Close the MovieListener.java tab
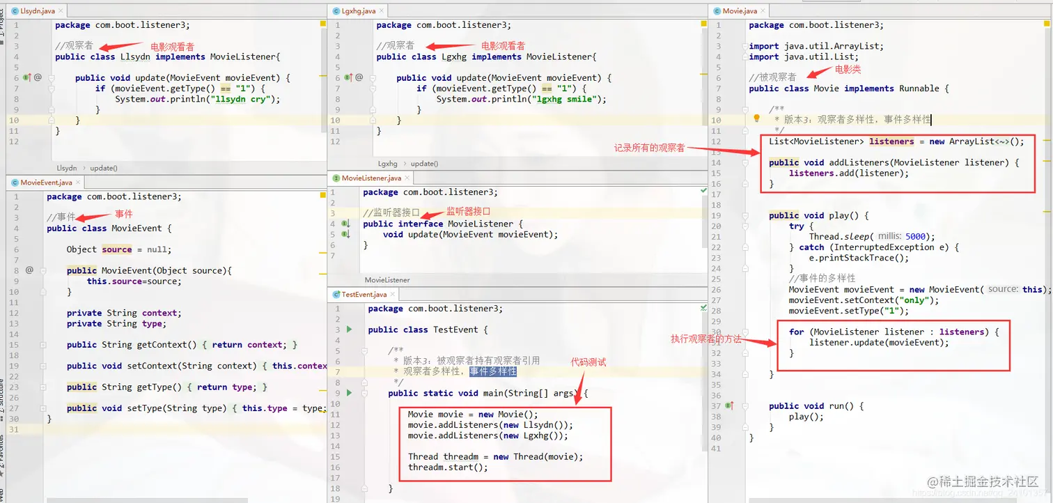 [407, 178]
